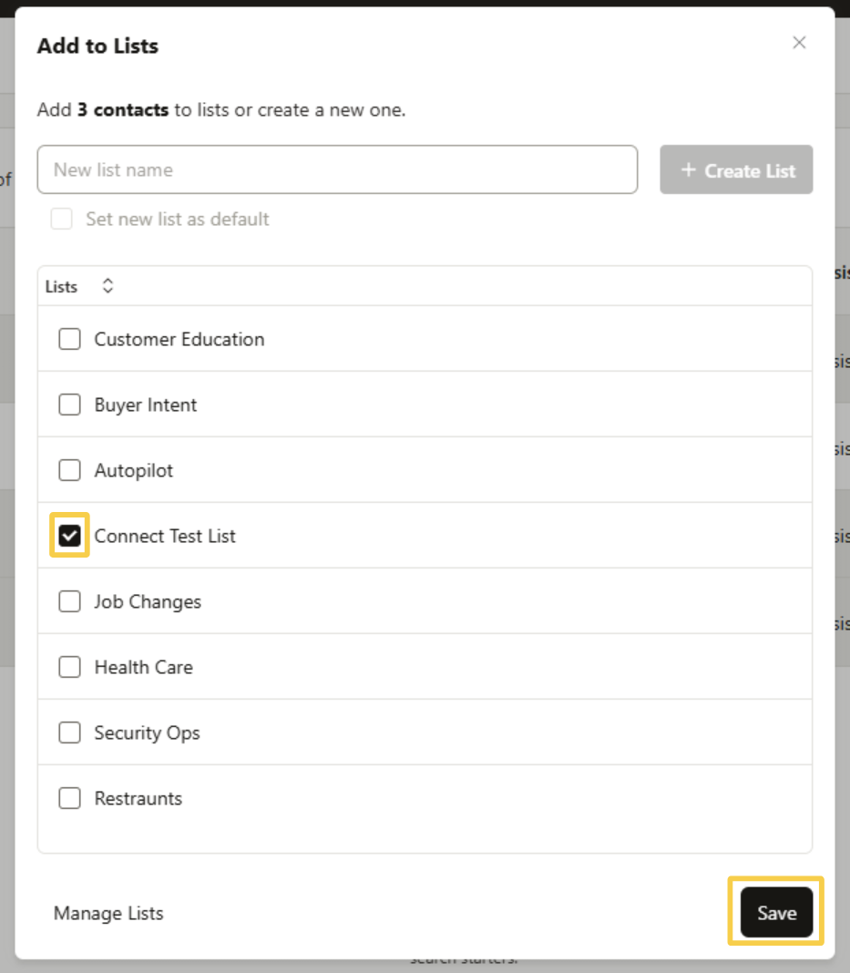Select the Security Ops checkbox
The height and width of the screenshot is (973, 850).
click(x=69, y=732)
